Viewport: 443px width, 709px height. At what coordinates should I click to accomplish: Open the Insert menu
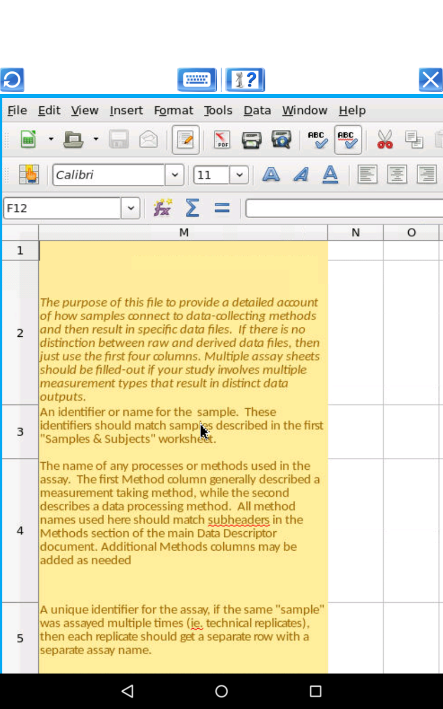126,110
